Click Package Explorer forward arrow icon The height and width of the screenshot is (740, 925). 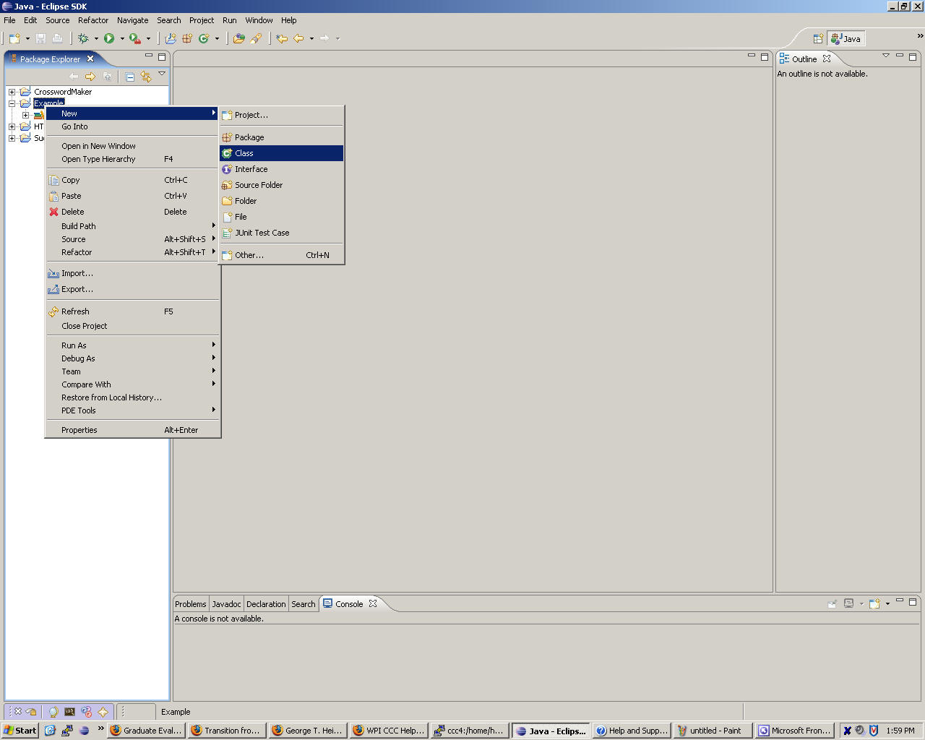point(90,77)
